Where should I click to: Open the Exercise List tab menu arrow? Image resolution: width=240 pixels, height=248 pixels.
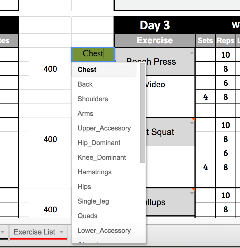click(62, 232)
